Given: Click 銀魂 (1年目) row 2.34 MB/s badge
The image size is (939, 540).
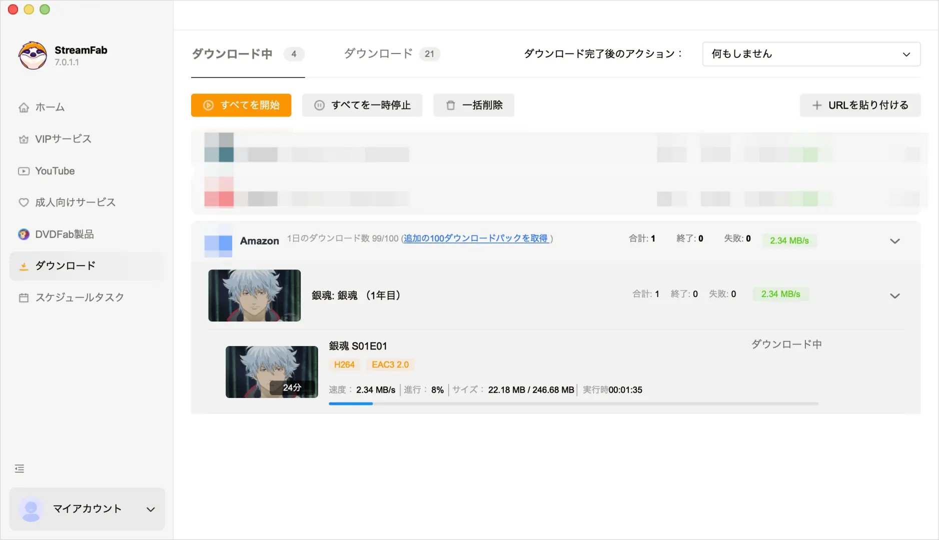Looking at the screenshot, I should (x=780, y=294).
